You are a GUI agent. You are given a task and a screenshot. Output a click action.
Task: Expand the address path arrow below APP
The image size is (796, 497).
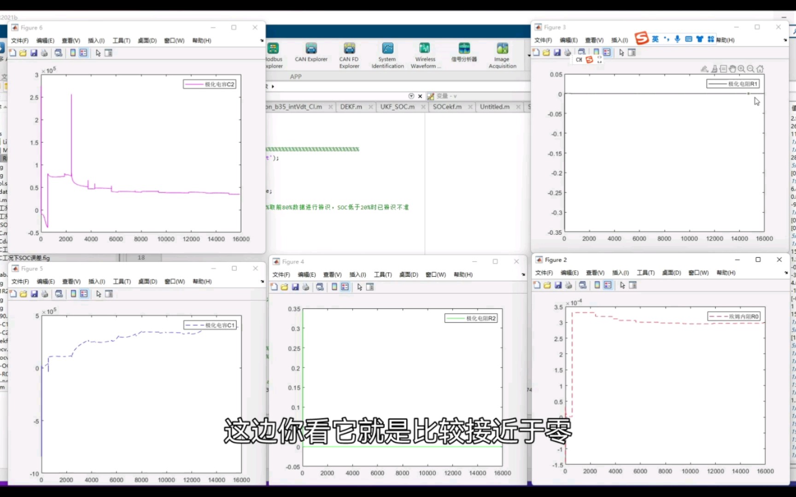pos(273,87)
